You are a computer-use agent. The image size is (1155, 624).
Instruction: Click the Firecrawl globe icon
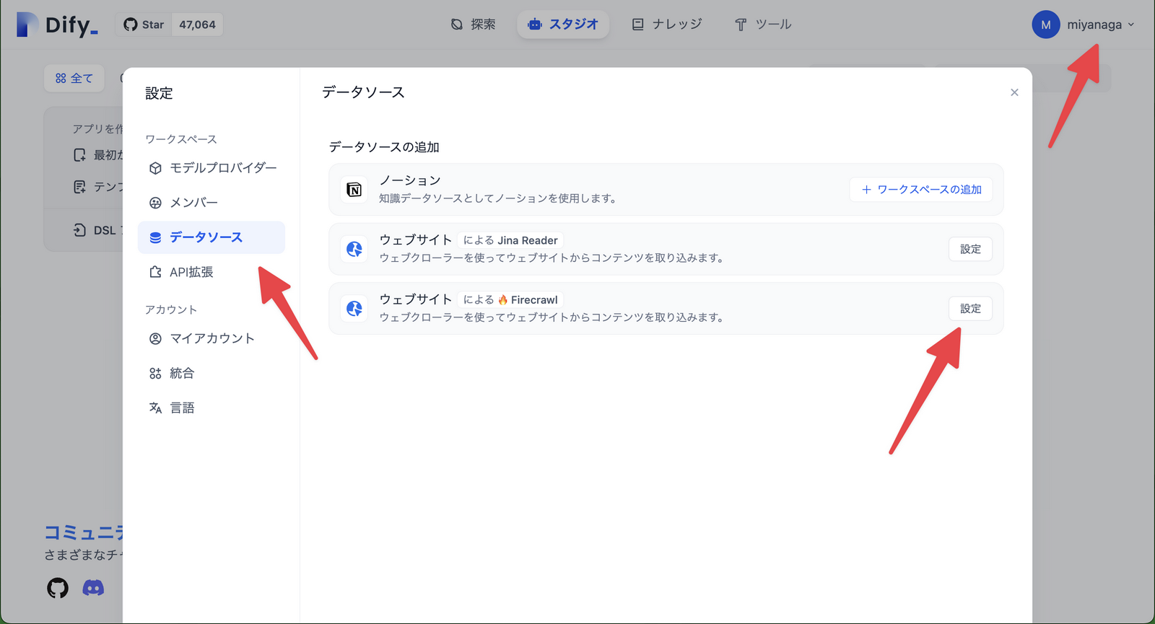354,309
